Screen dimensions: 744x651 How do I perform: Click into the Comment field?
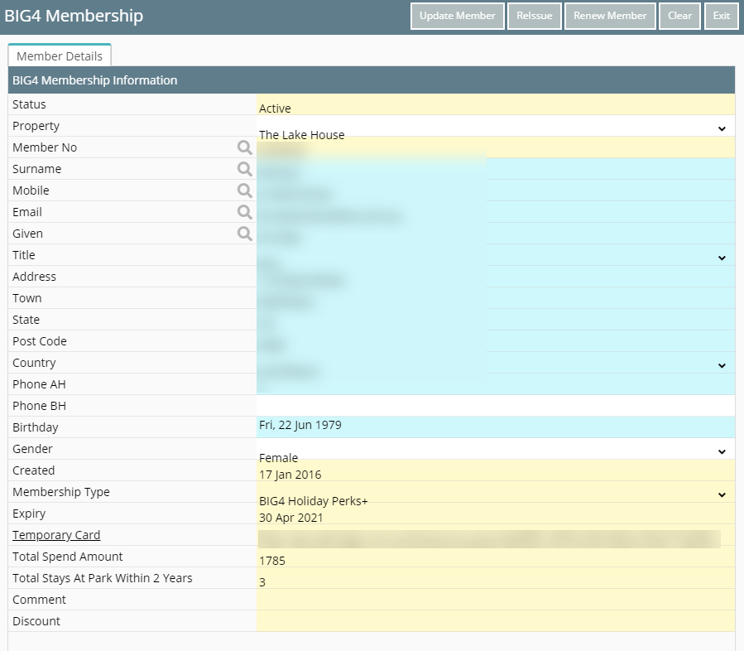(x=496, y=600)
